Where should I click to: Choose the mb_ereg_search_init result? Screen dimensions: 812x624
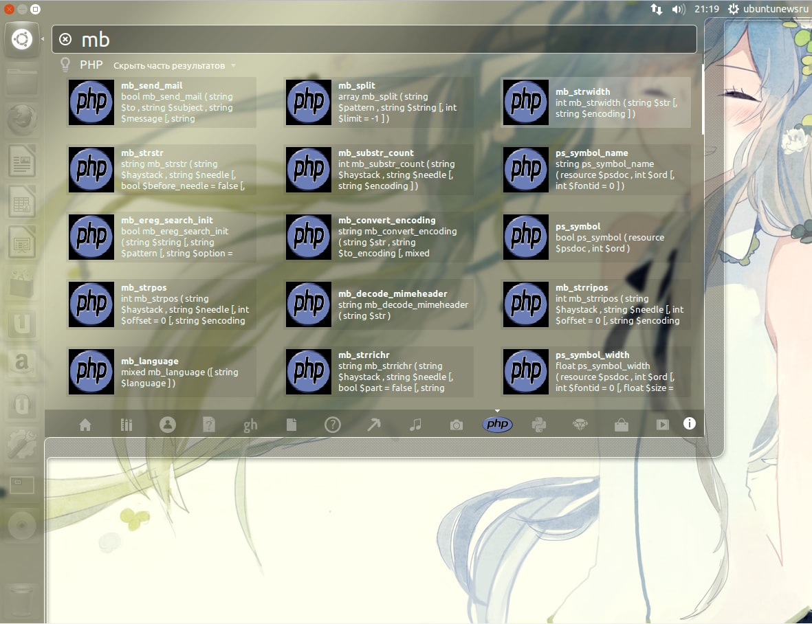(x=162, y=237)
